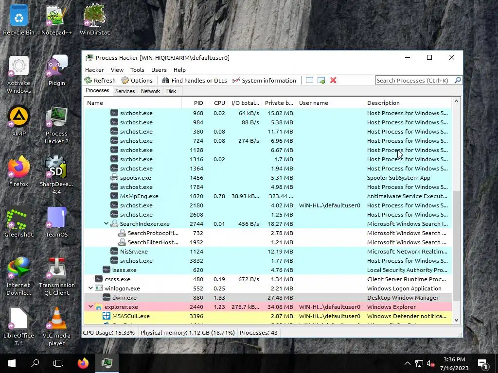498x373 pixels.
Task: Select the NisSrv.exe process icon
Action: pyautogui.click(x=114, y=252)
